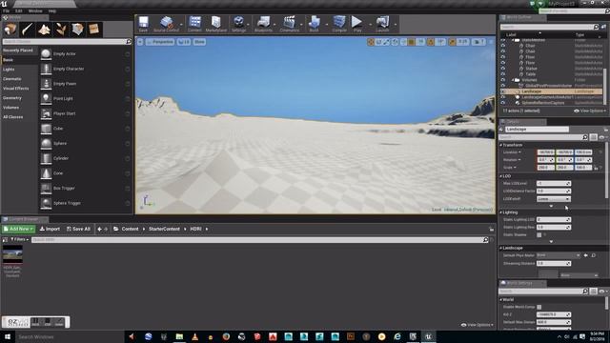The width and height of the screenshot is (610, 343).
Task: Open the File menu
Action: [x=7, y=10]
